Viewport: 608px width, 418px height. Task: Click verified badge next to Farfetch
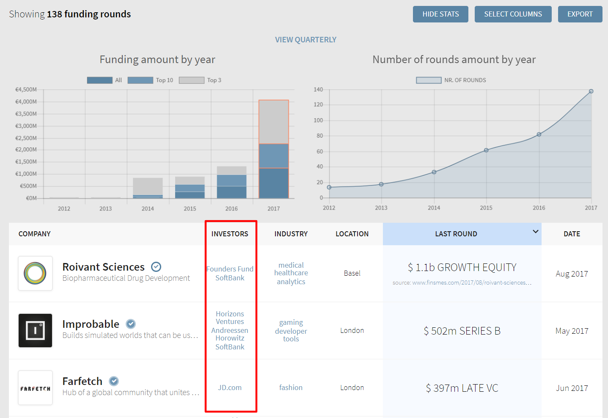point(114,381)
